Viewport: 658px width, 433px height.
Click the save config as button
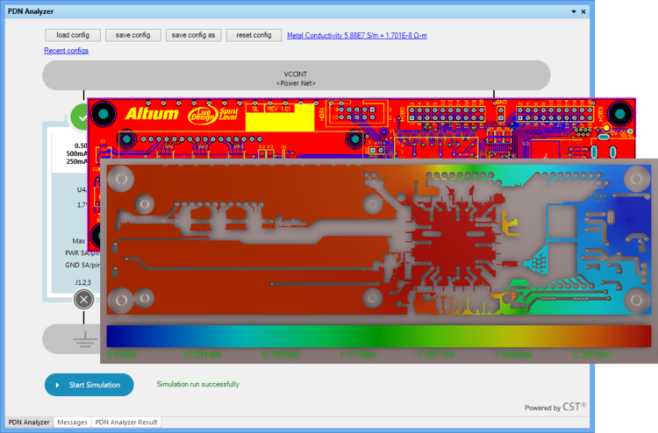point(194,35)
